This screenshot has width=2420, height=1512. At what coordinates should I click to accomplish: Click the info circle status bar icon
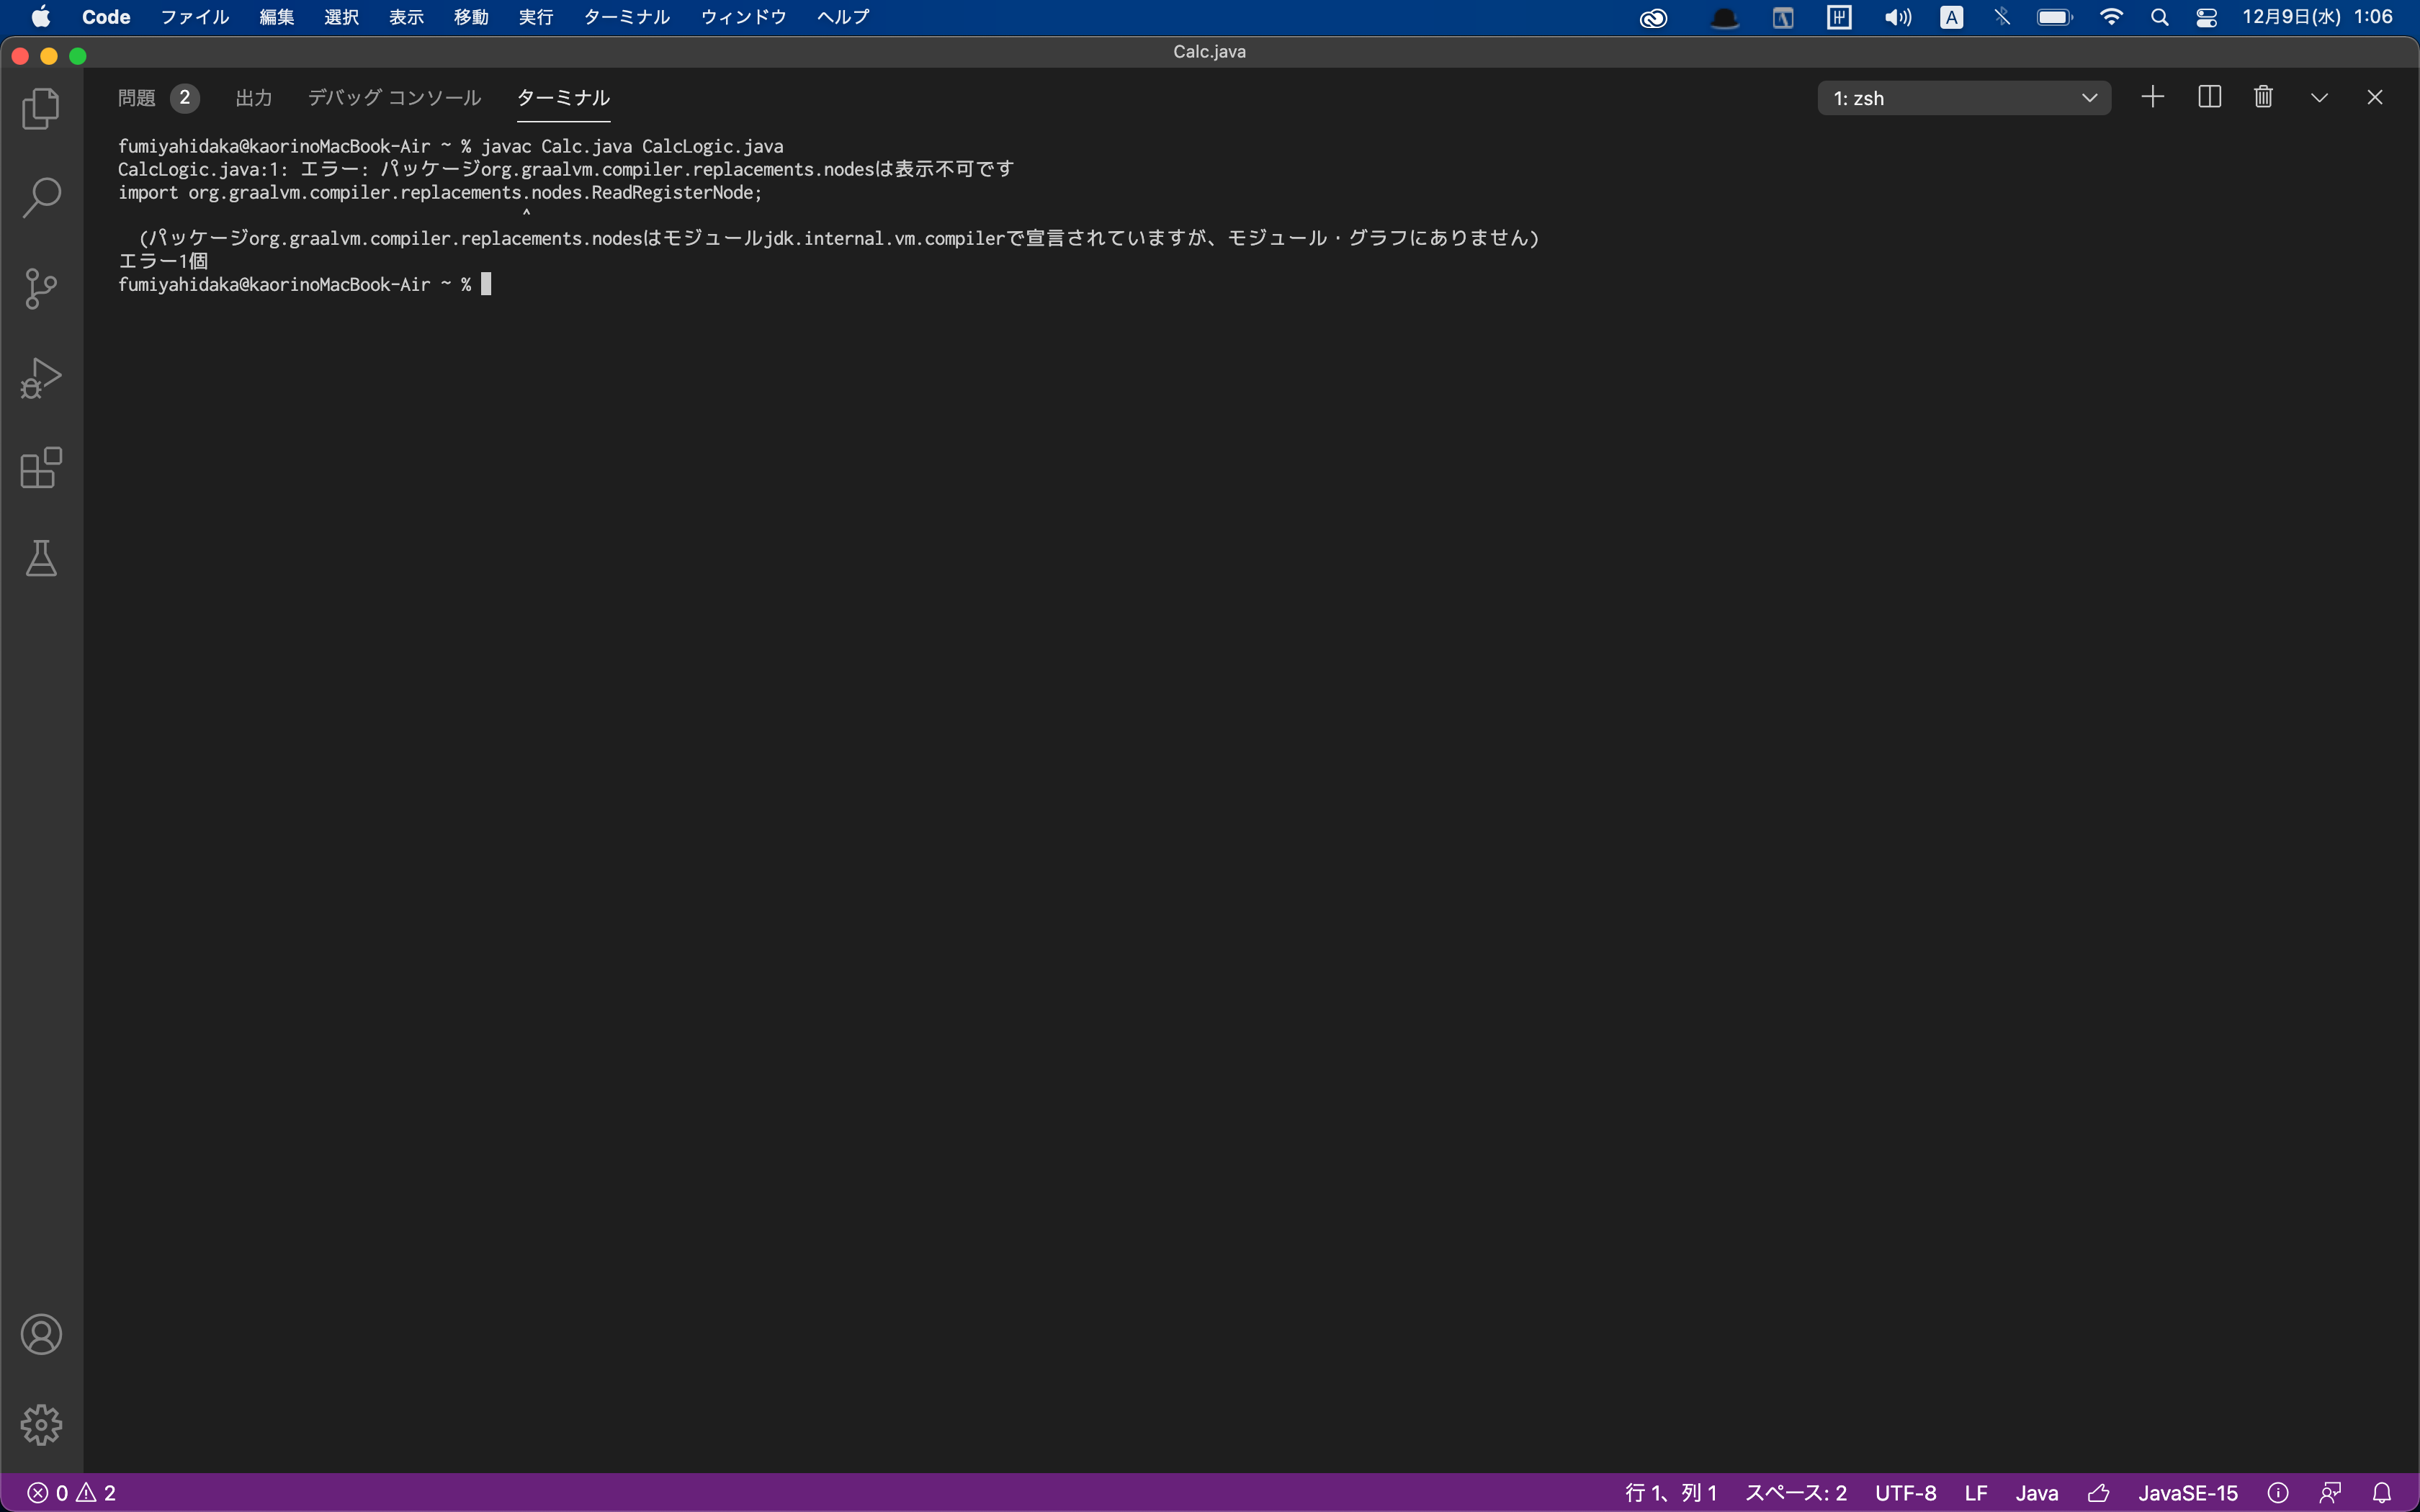[2278, 1493]
